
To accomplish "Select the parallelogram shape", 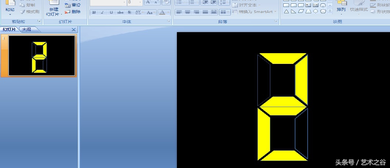I will [x=301, y=11].
